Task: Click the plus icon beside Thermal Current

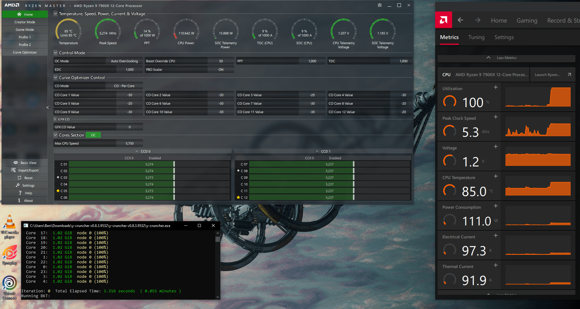Action: 496,265
